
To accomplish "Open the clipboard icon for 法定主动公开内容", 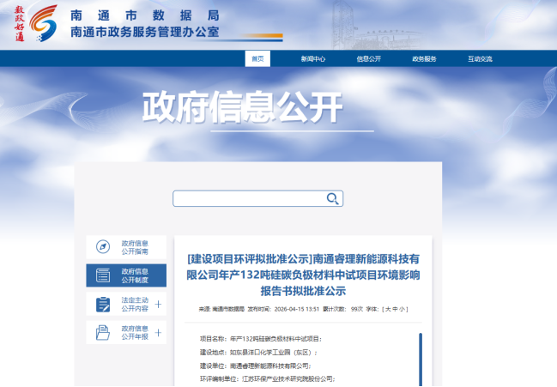I will [103, 305].
